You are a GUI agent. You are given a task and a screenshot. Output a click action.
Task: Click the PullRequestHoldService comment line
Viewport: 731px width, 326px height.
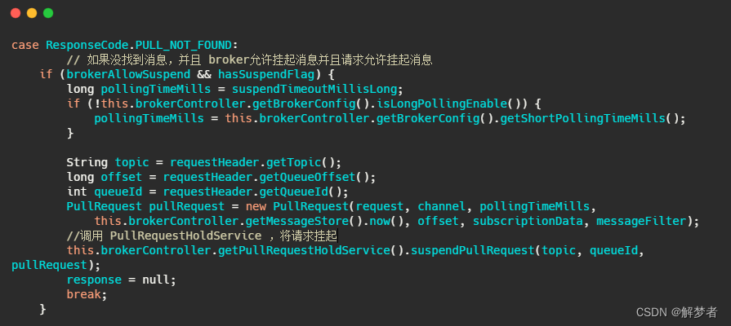click(x=202, y=236)
